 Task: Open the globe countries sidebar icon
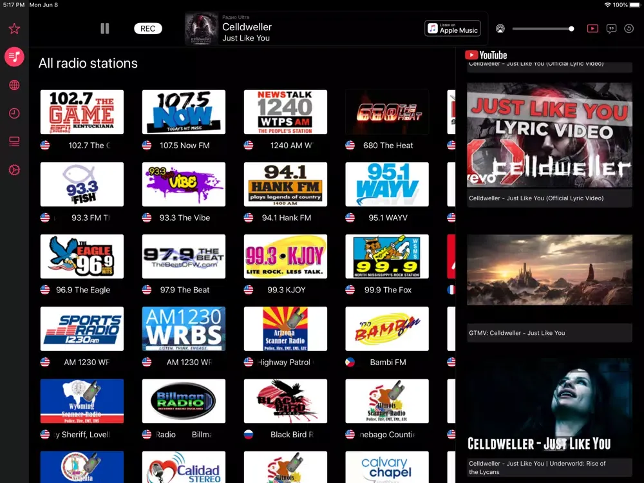coord(14,85)
